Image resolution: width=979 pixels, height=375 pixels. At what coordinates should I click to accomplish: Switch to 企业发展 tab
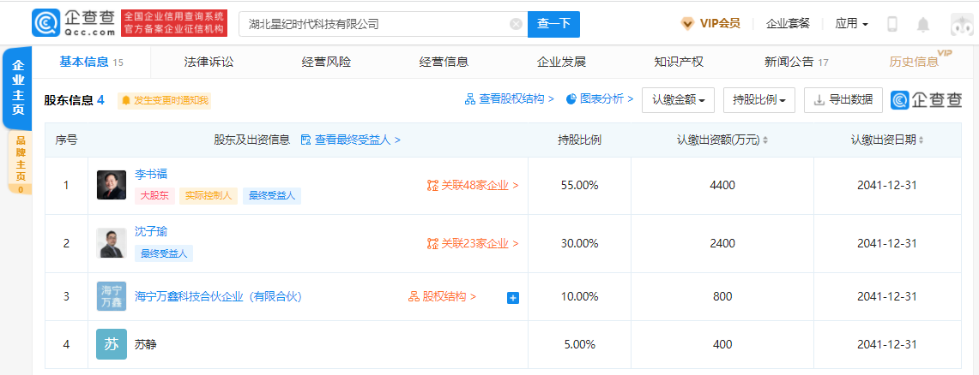[x=561, y=62]
